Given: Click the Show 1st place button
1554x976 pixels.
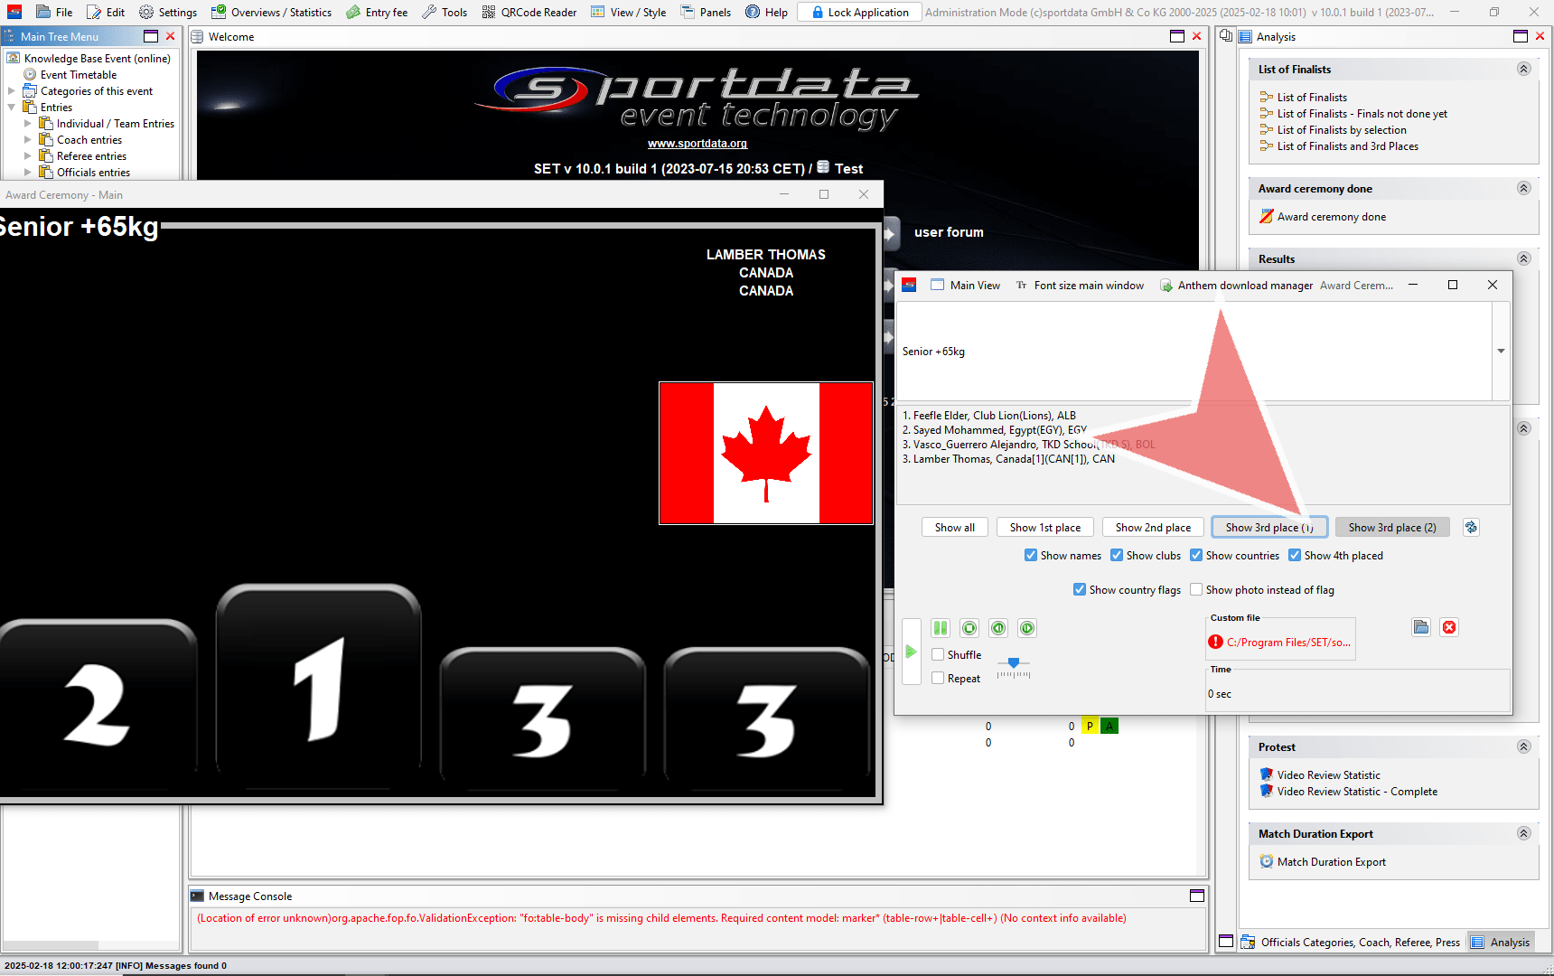Looking at the screenshot, I should coord(1044,528).
